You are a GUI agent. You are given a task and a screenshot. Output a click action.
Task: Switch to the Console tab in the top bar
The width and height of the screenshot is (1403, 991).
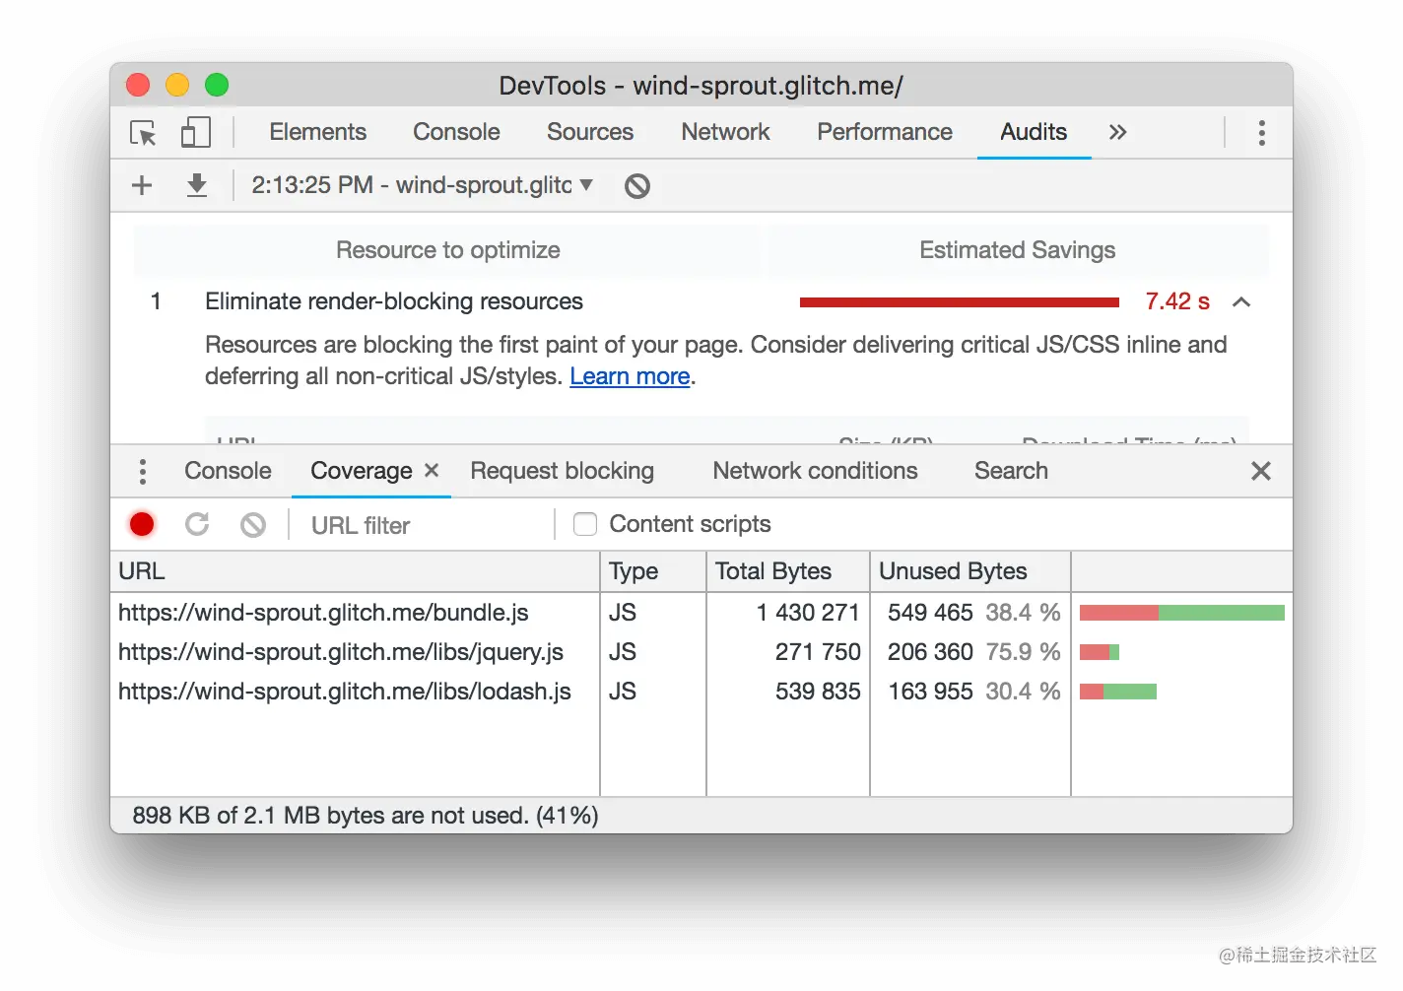pos(456,132)
